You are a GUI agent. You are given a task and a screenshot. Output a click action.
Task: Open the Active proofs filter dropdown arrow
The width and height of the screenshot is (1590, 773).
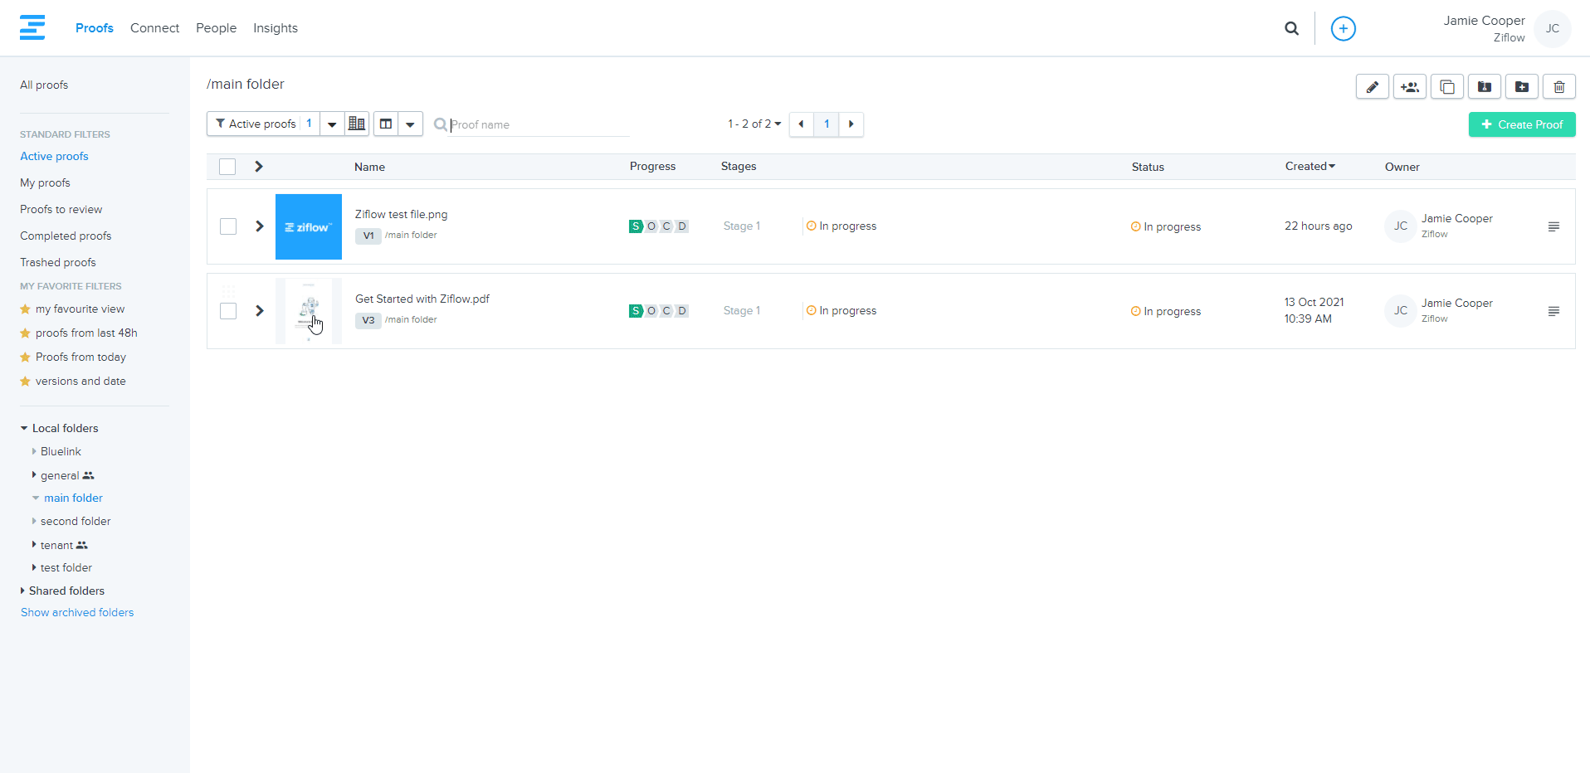pyautogui.click(x=332, y=124)
